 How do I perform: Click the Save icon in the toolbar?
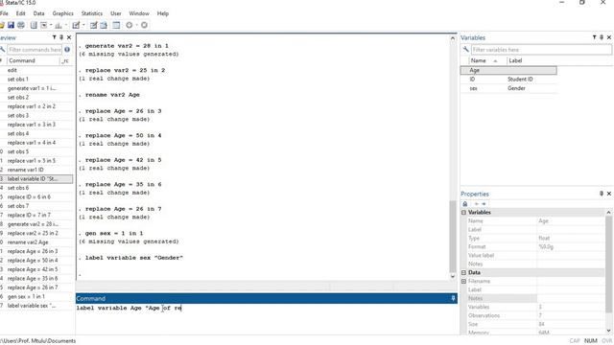coord(11,25)
